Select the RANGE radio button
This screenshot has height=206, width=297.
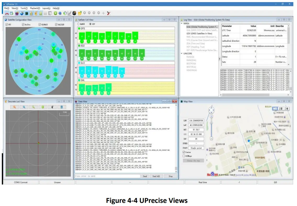click(78, 24)
